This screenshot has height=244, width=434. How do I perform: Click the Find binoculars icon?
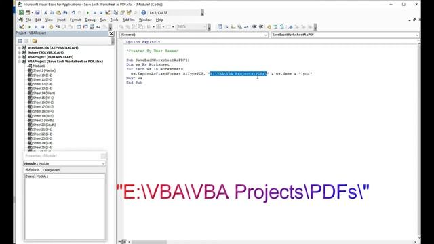point(65,12)
